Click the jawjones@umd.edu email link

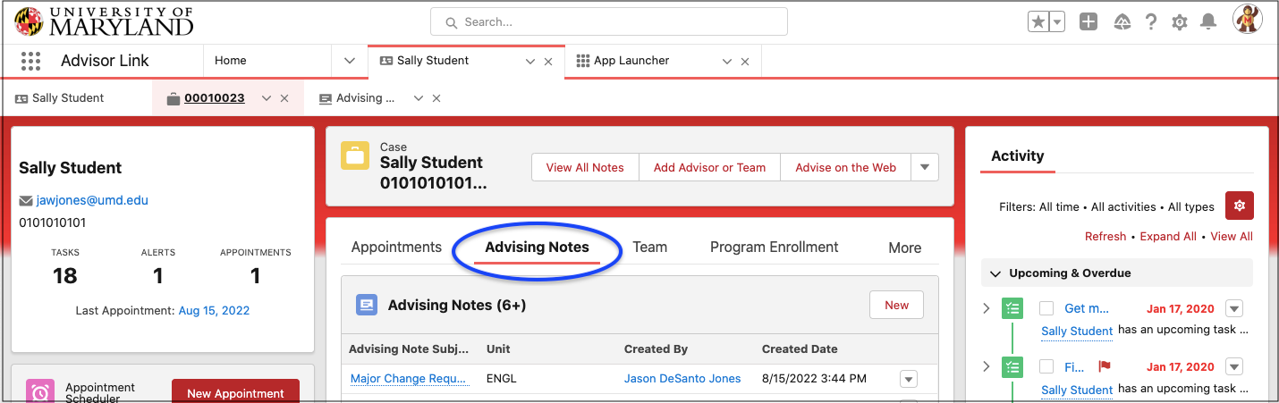point(92,200)
